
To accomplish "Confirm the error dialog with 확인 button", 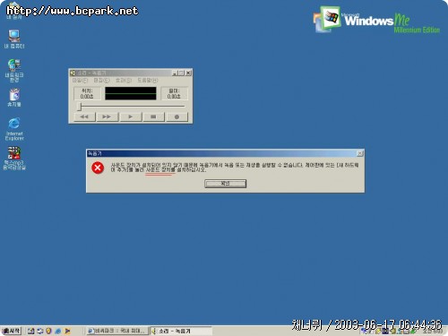I will coord(225,184).
